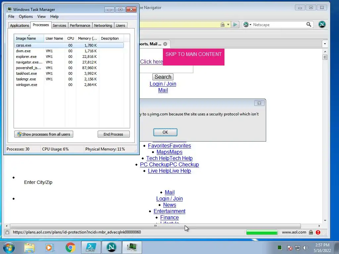Image resolution: width=339 pixels, height=254 pixels.
Task: Open the Entertainment link
Action: point(169,211)
